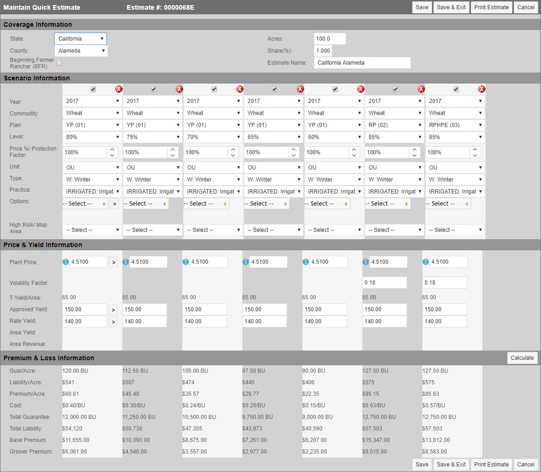Viewport: 541px width, 472px height.
Task: Expand the Commodity dropdown in the 75% scenario
Action: coord(153,113)
